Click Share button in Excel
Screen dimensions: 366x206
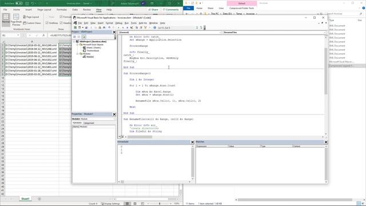pos(153,10)
